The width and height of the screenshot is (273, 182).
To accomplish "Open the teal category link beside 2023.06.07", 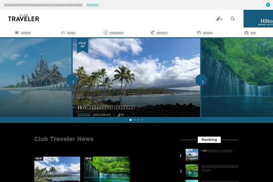I will click(84, 115).
